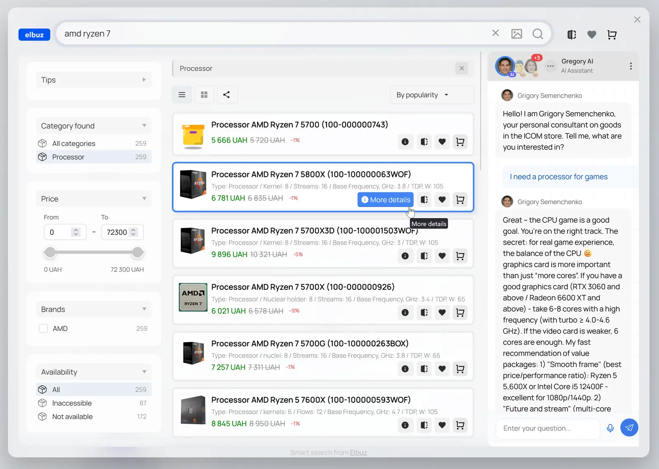Expand the Tips panel
The height and width of the screenshot is (469, 659).
[94, 80]
